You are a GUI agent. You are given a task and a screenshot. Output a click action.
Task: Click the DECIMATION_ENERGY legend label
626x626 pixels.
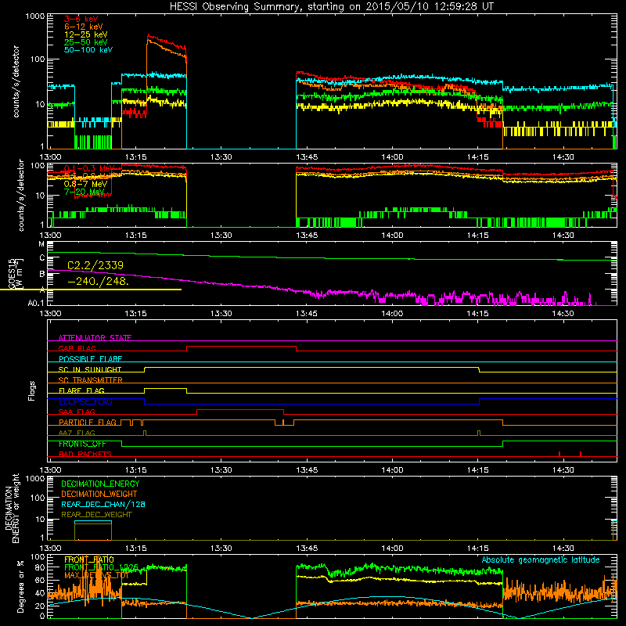click(100, 484)
